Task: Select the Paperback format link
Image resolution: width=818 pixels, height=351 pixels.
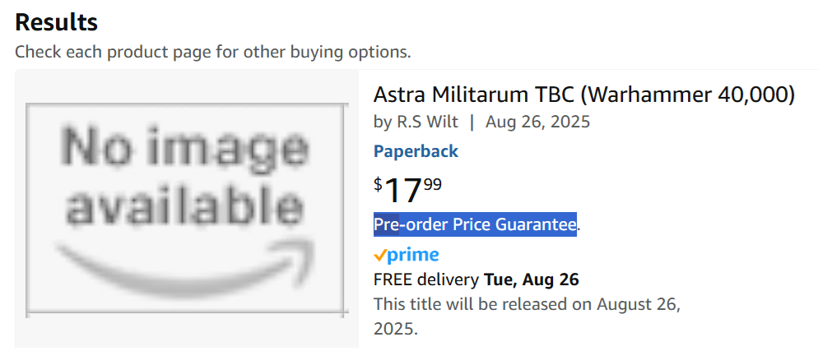Action: [416, 151]
